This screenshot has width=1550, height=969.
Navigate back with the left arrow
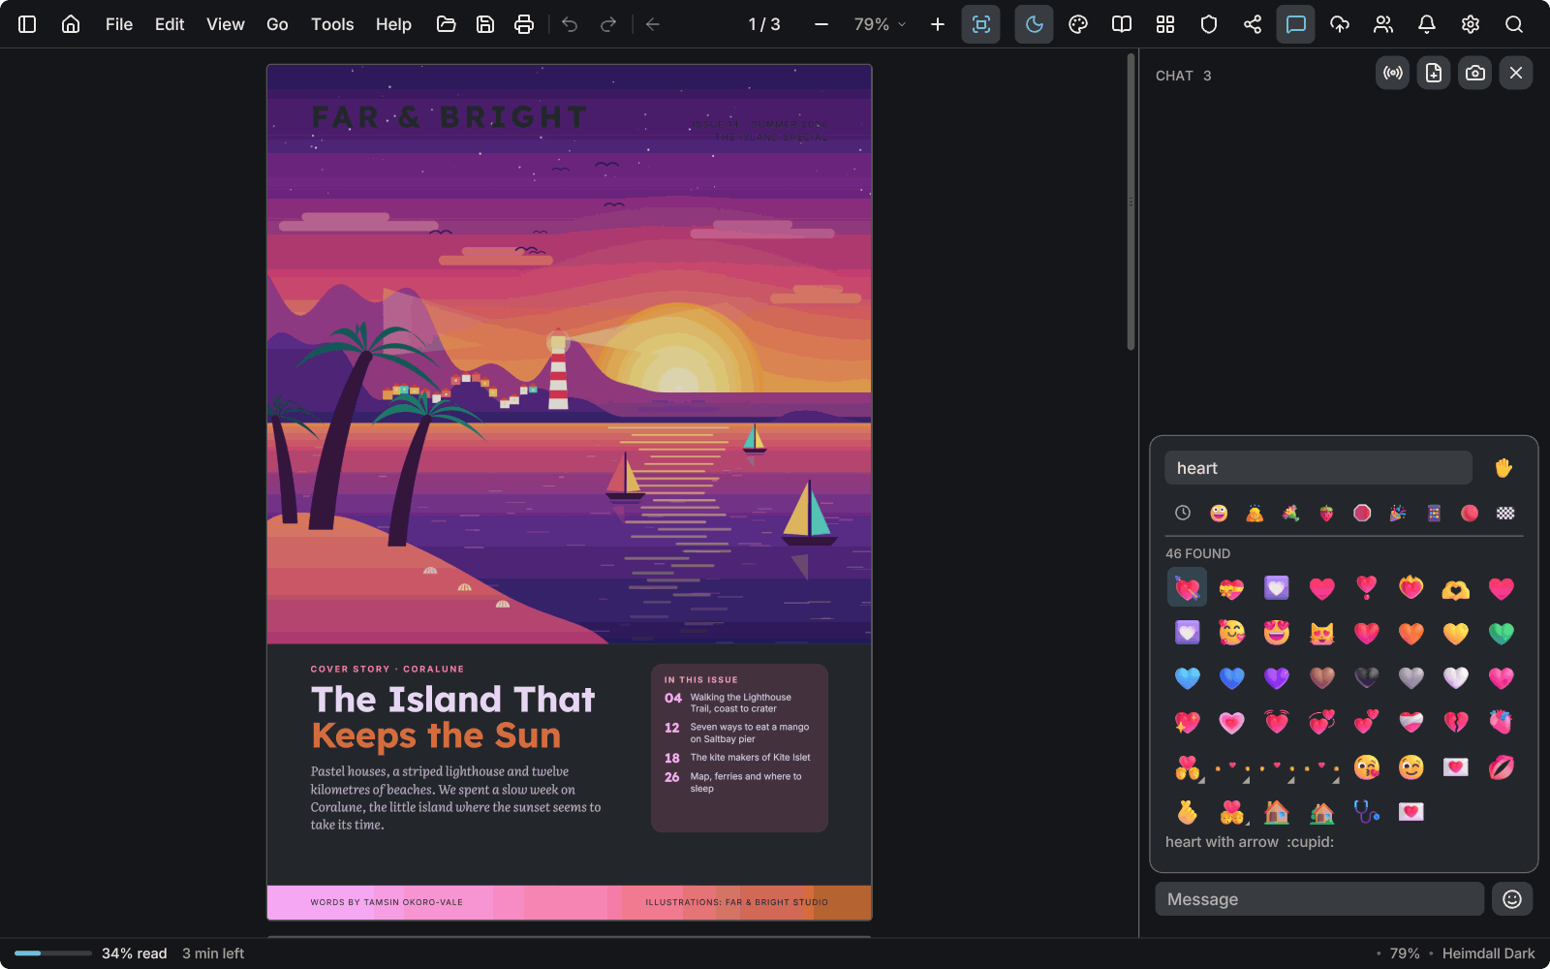coord(653,24)
